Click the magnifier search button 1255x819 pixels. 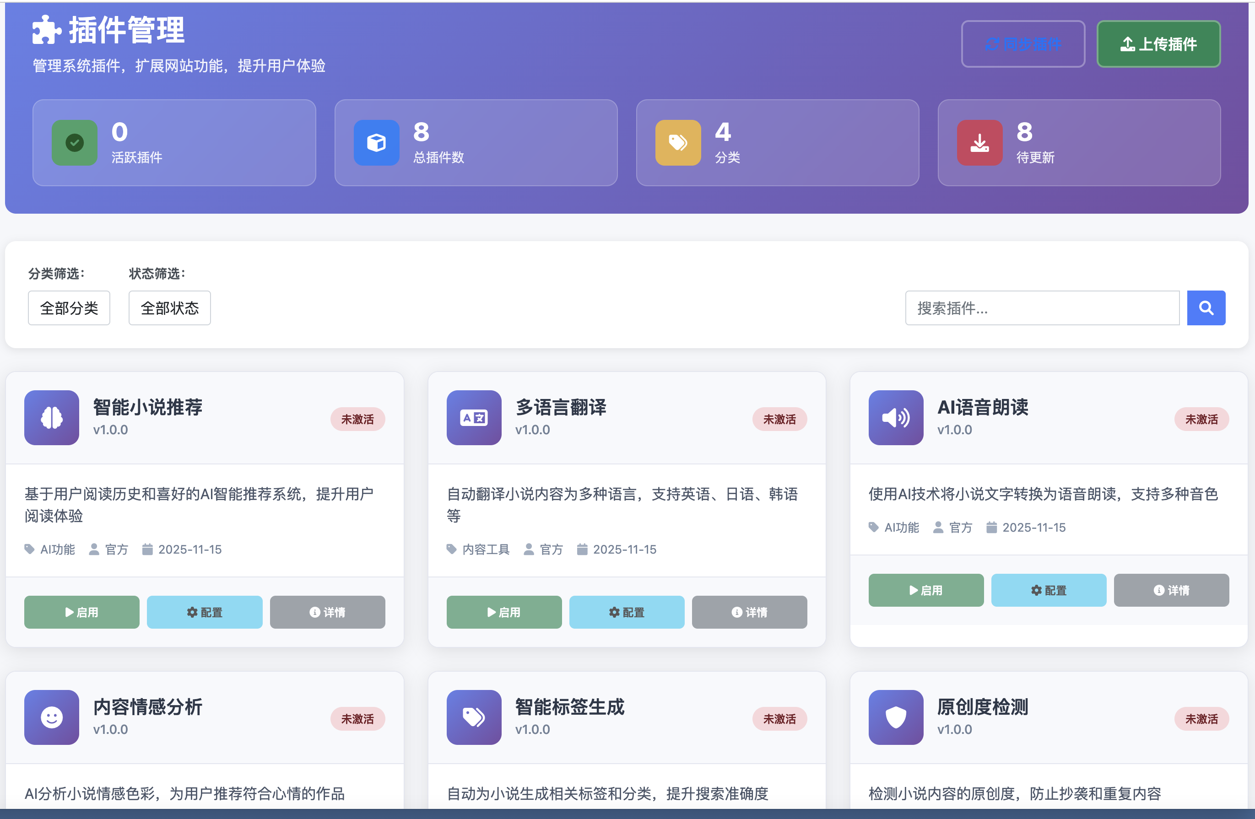pos(1206,308)
